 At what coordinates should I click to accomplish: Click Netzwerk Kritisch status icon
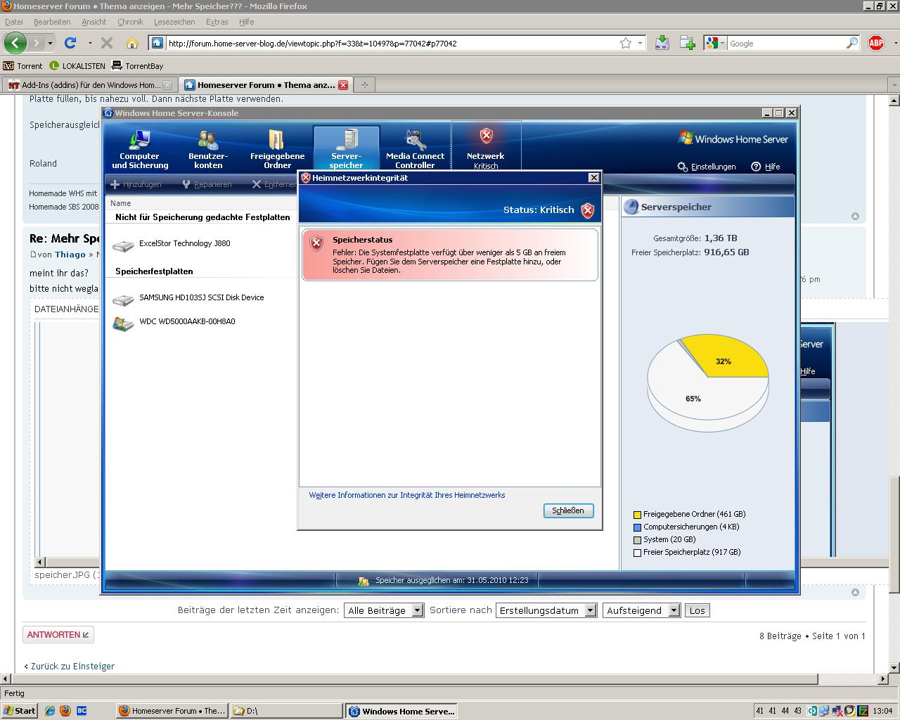coord(486,136)
